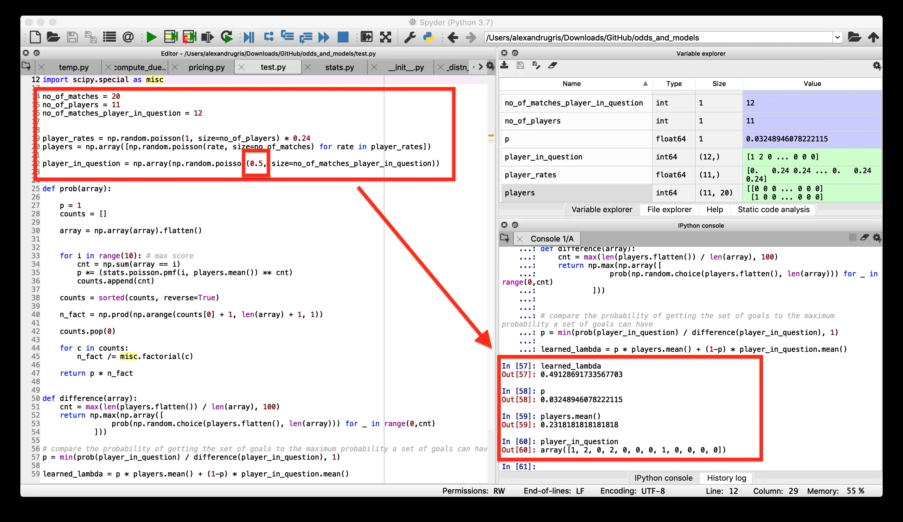Switch to Static code analysis tab

773,209
